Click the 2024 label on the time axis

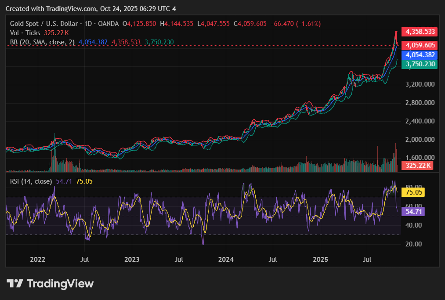(226, 259)
